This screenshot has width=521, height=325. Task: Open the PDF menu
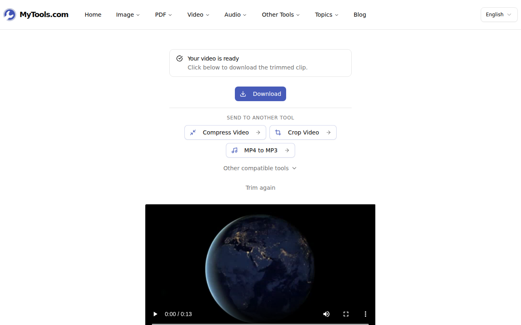[x=163, y=15]
